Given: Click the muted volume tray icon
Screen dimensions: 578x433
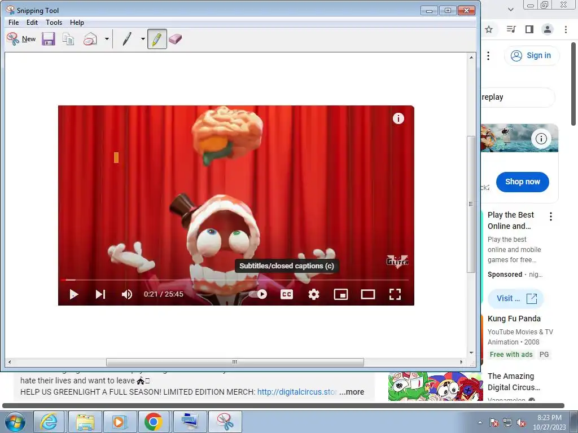Looking at the screenshot, I should 521,422.
